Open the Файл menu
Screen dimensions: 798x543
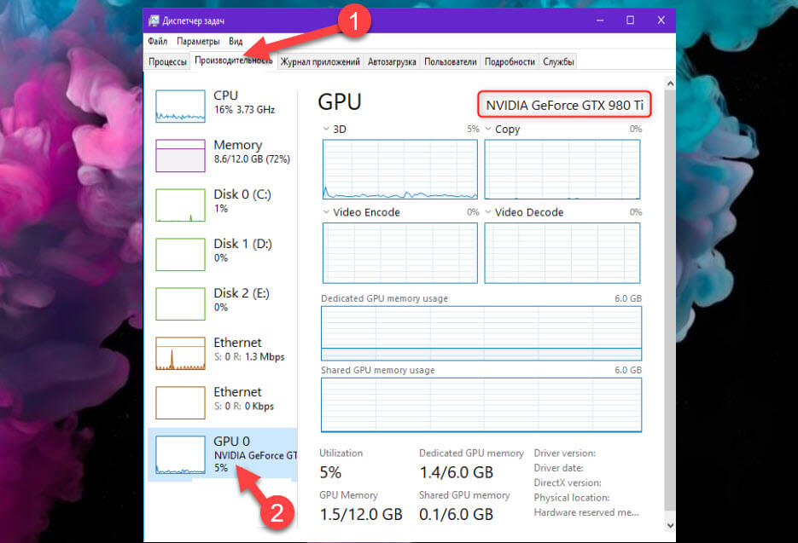click(157, 41)
